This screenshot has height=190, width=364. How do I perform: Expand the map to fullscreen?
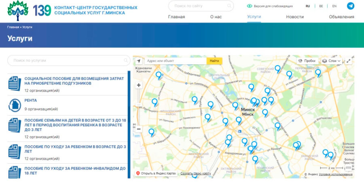coord(349,61)
